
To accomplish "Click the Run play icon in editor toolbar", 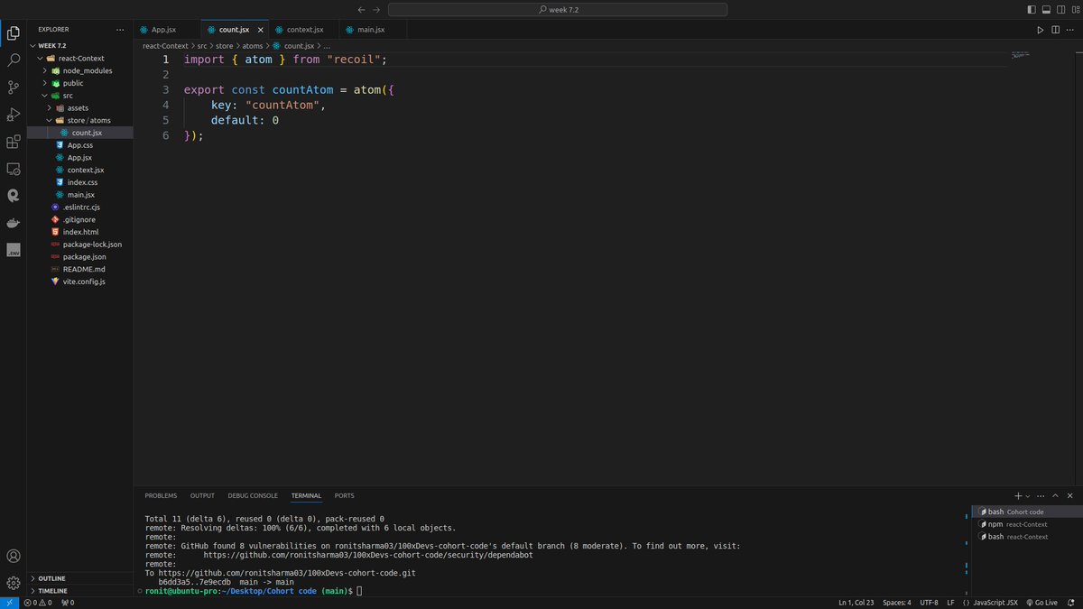I will click(1040, 30).
